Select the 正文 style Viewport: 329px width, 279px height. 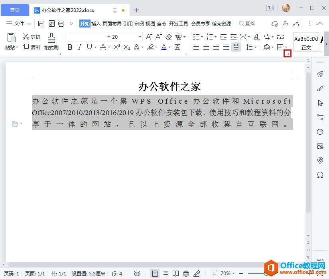[x=306, y=42]
